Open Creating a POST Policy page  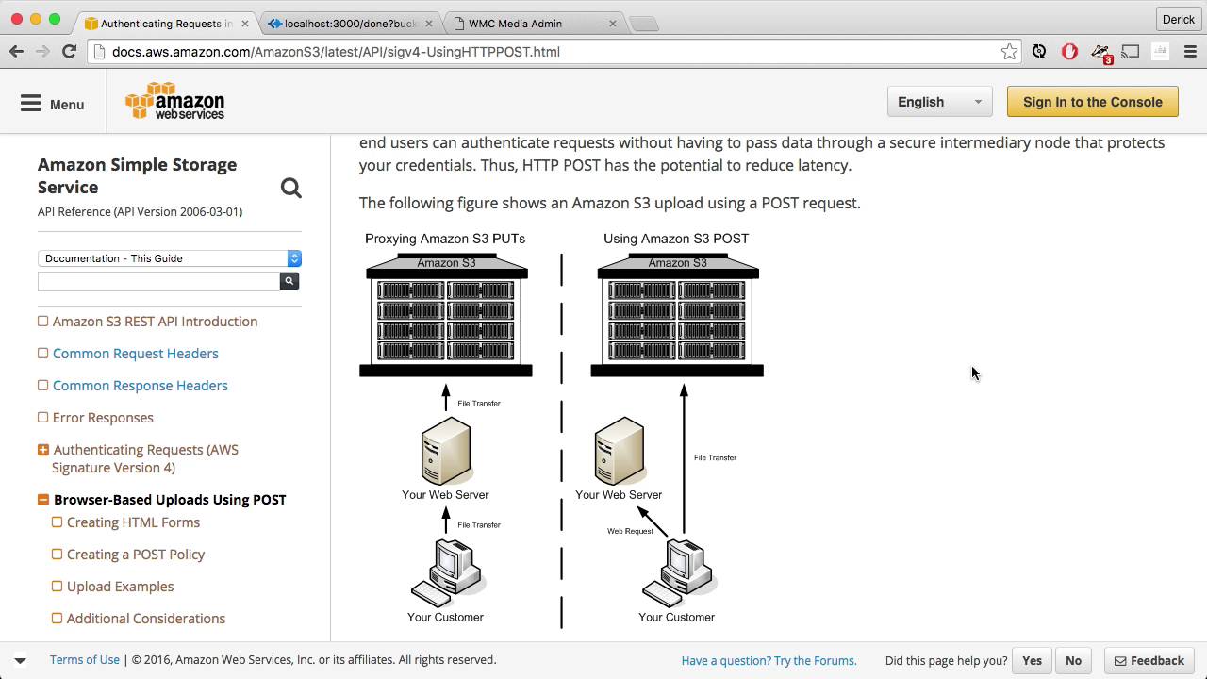pos(136,555)
